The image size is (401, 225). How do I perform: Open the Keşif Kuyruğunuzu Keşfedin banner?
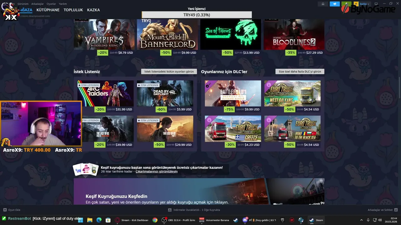[x=199, y=192]
